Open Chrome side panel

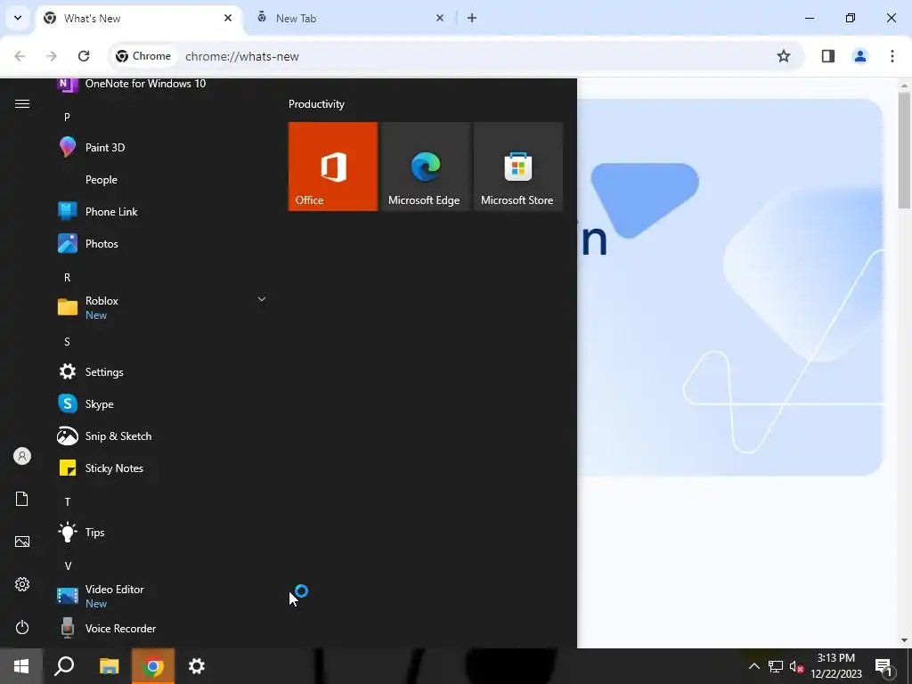pos(827,56)
